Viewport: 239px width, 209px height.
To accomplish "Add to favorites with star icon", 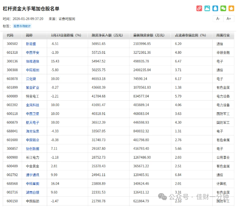I will 231,9.
